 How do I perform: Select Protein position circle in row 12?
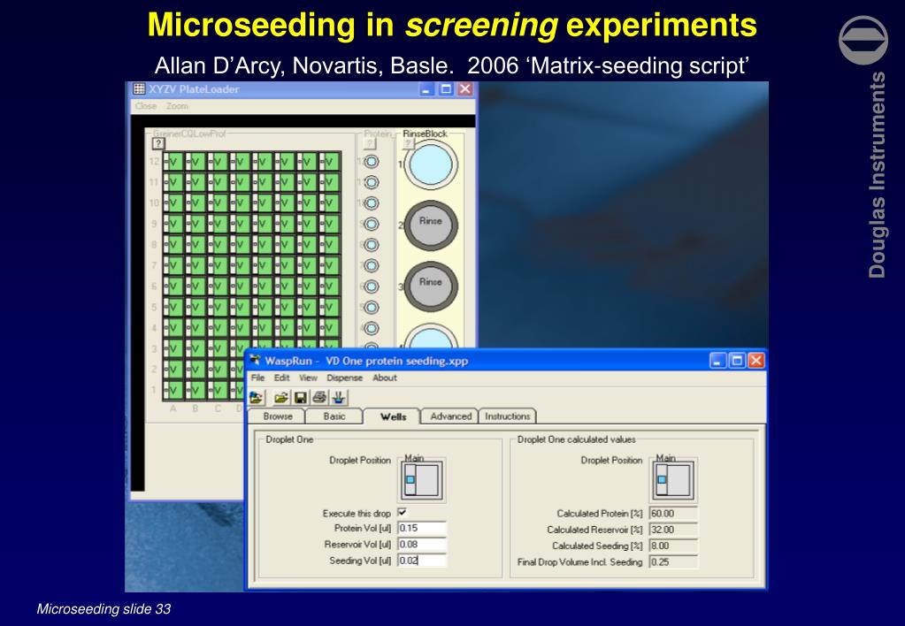click(372, 162)
